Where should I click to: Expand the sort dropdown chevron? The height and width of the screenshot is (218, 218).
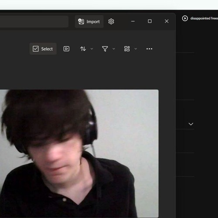(92, 49)
